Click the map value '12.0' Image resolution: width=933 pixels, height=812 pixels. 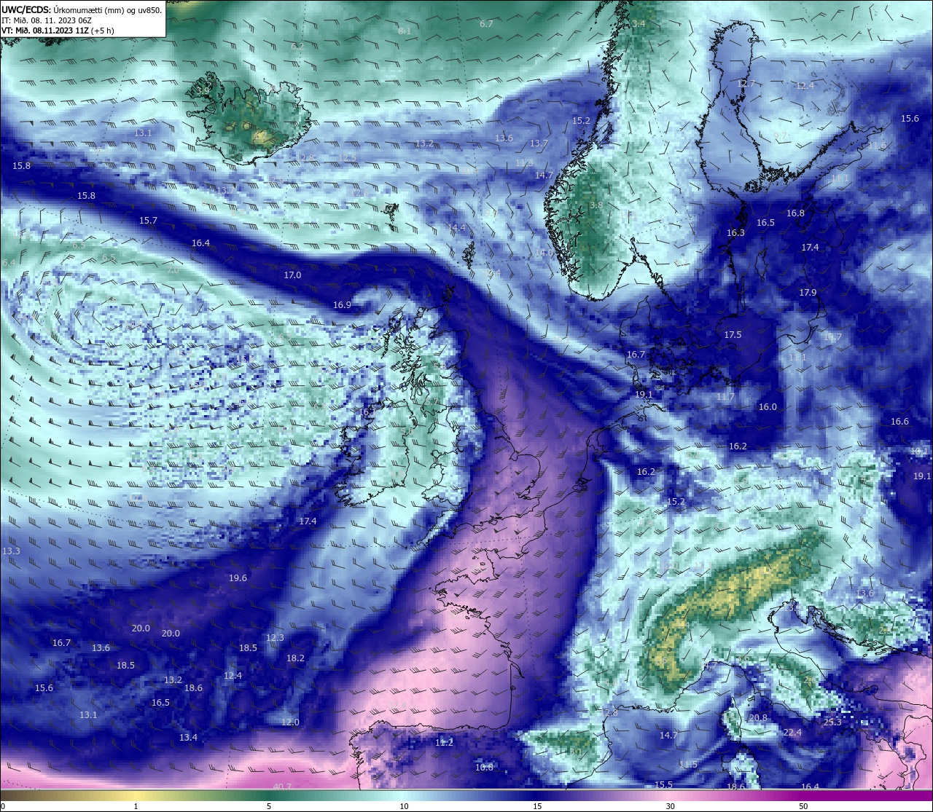[290, 722]
